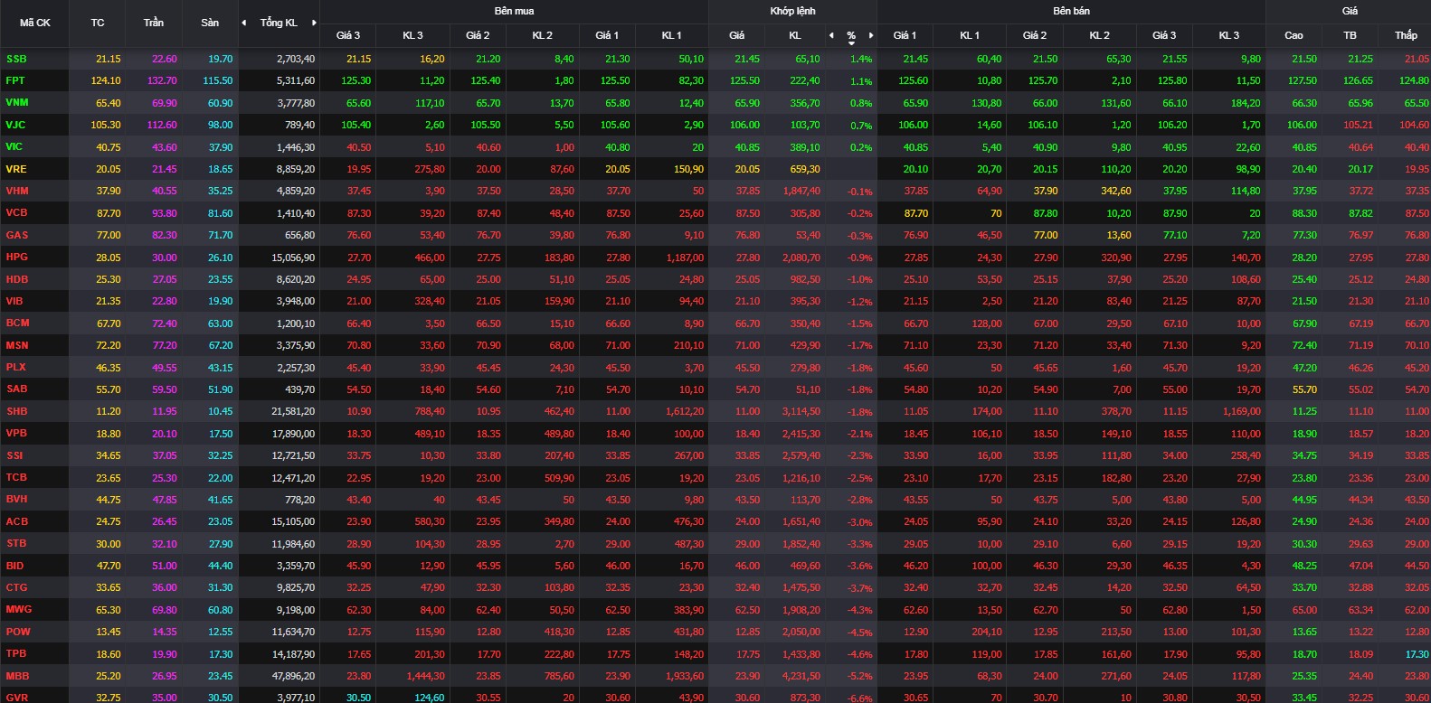
Task: Click SHB total volume 21,581,20
Action: coord(293,411)
